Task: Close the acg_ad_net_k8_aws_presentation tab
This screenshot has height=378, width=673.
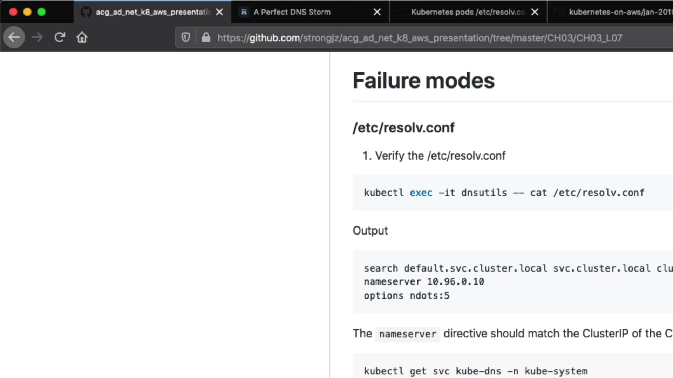Action: pos(219,12)
